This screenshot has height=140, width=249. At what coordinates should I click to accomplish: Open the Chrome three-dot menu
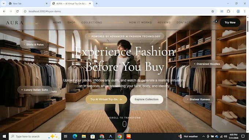click(x=245, y=11)
